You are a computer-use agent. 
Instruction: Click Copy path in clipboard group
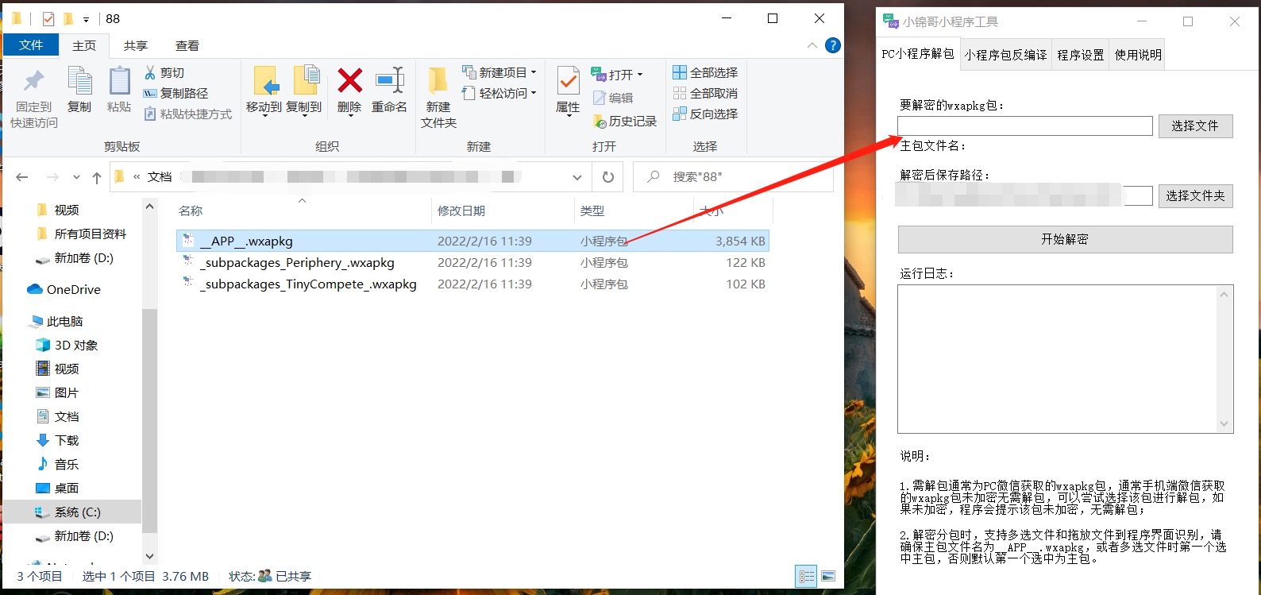pyautogui.click(x=175, y=93)
